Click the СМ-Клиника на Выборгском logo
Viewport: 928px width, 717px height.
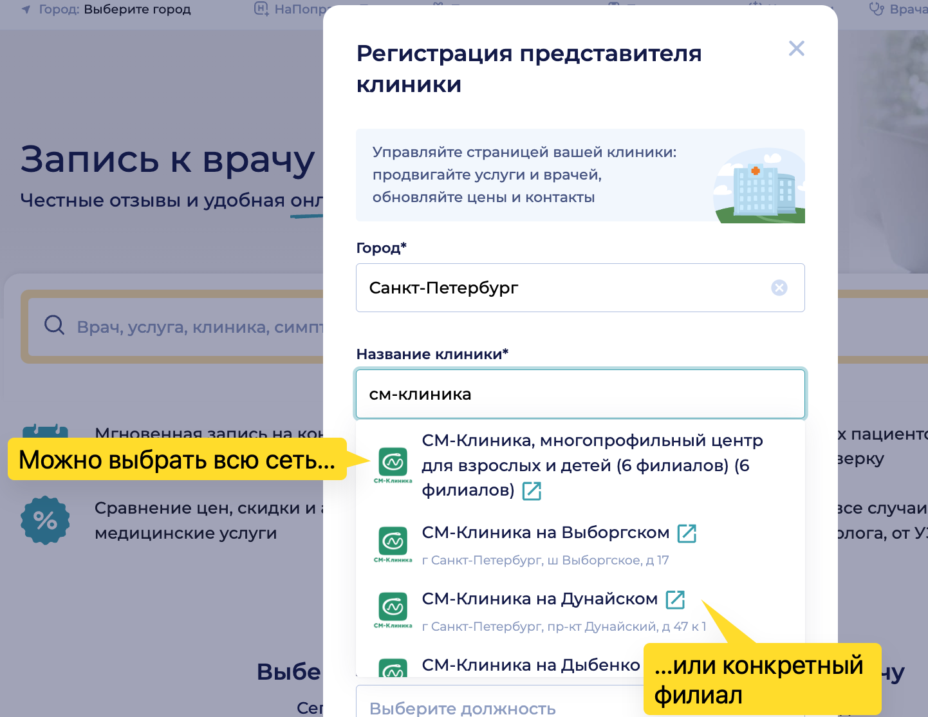pyautogui.click(x=393, y=545)
